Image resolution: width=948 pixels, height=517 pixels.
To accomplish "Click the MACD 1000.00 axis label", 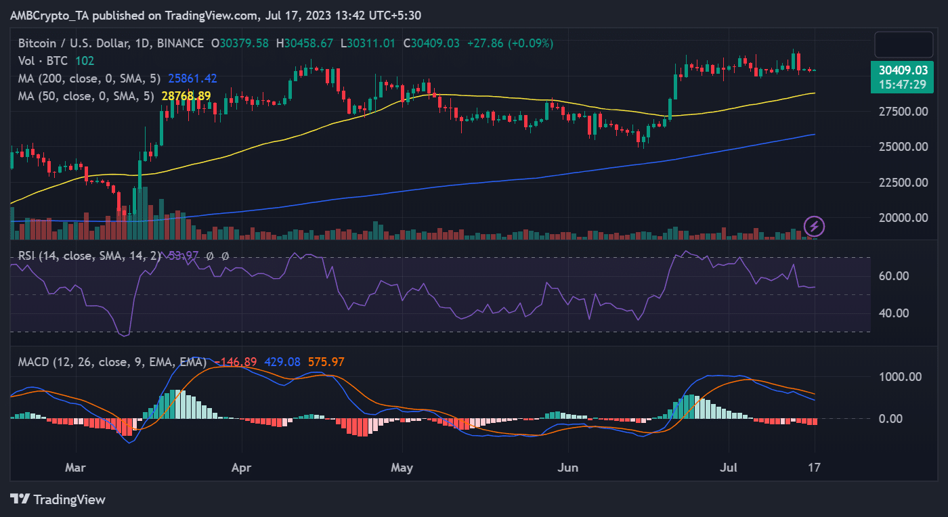I will [x=900, y=377].
